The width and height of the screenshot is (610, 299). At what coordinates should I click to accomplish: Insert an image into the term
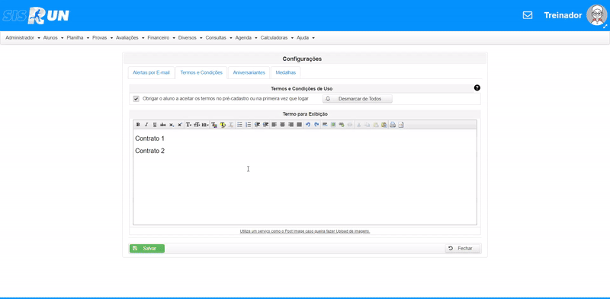pyautogui.click(x=333, y=125)
